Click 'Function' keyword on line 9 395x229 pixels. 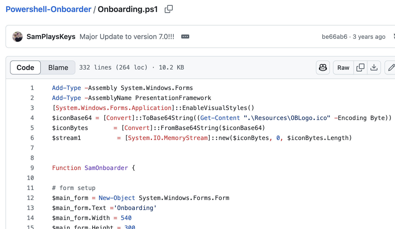pyautogui.click(x=67, y=168)
